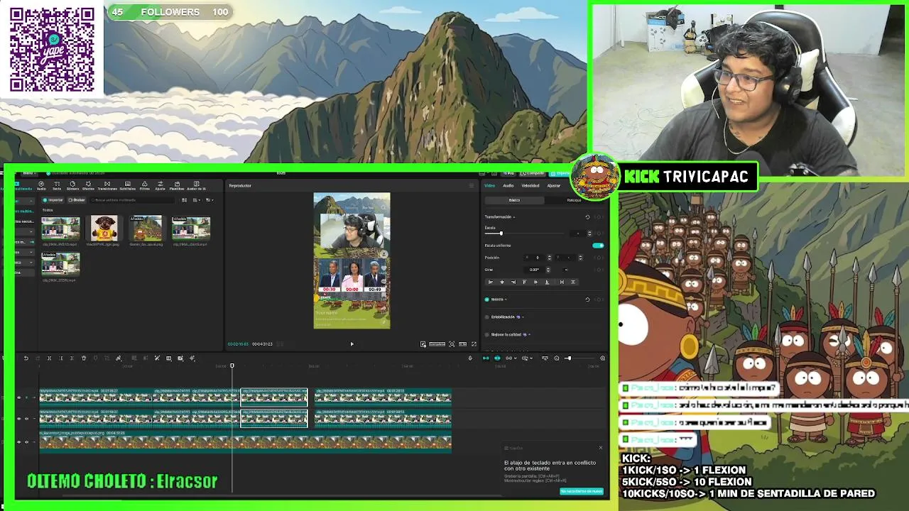Click the timeline zoom in icon
The width and height of the screenshot is (909, 511).
point(603,358)
